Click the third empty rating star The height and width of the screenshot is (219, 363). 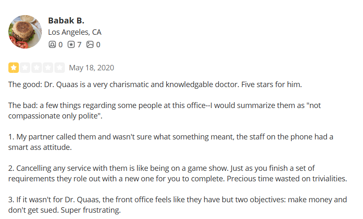coord(36,67)
